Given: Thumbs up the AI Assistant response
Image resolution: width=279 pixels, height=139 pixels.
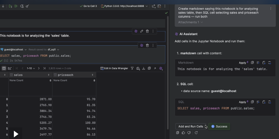Looking at the screenshot, I should coord(183,133).
